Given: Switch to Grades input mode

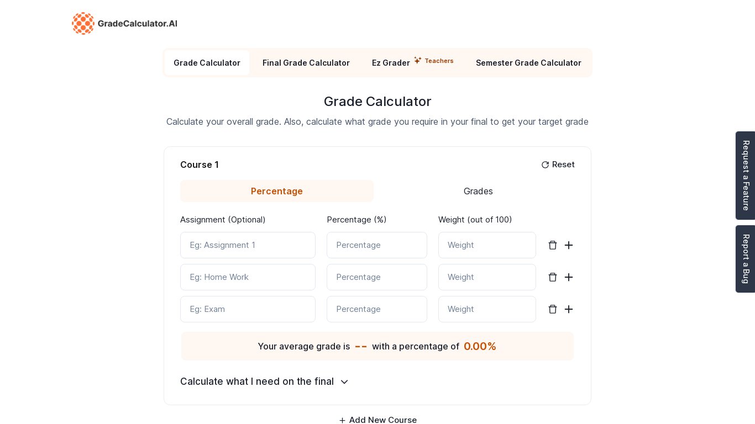Looking at the screenshot, I should [x=478, y=191].
